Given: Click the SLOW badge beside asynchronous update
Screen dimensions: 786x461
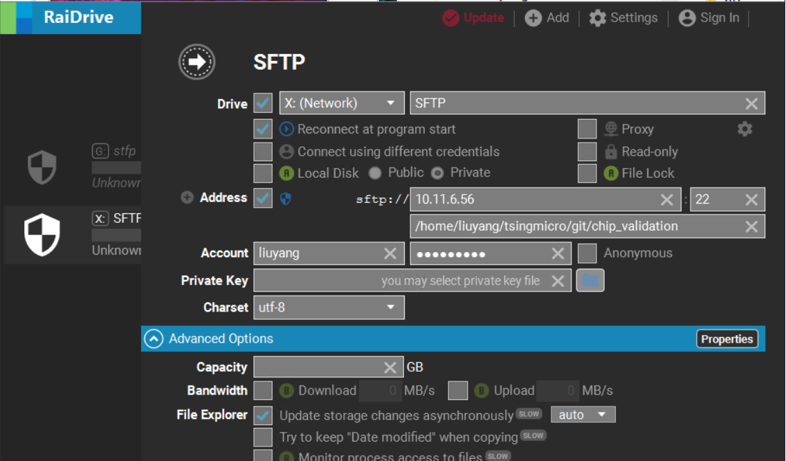Looking at the screenshot, I should [x=529, y=414].
